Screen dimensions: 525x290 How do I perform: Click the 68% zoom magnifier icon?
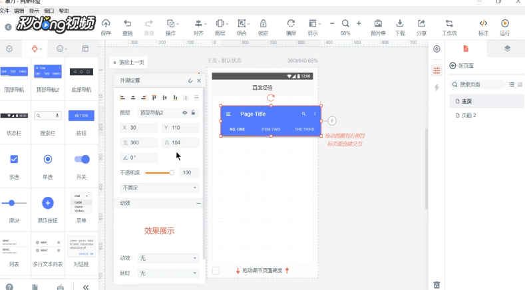click(345, 23)
